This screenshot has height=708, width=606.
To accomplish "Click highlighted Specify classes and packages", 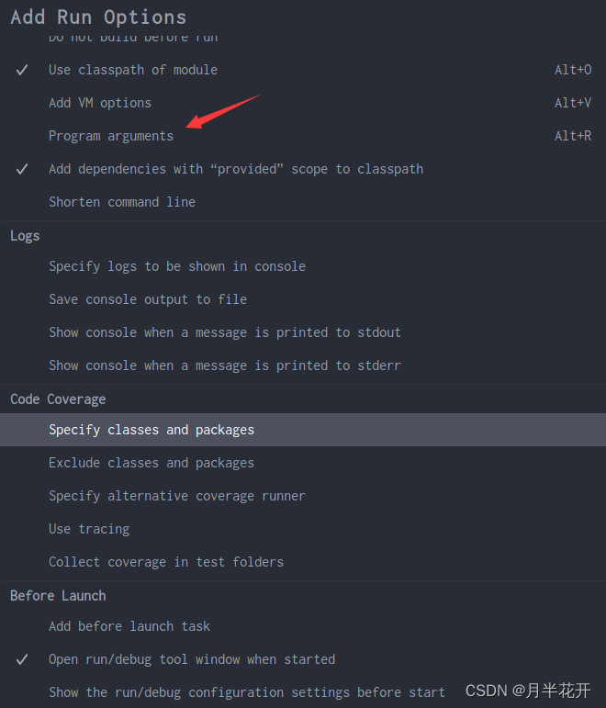I will (303, 430).
